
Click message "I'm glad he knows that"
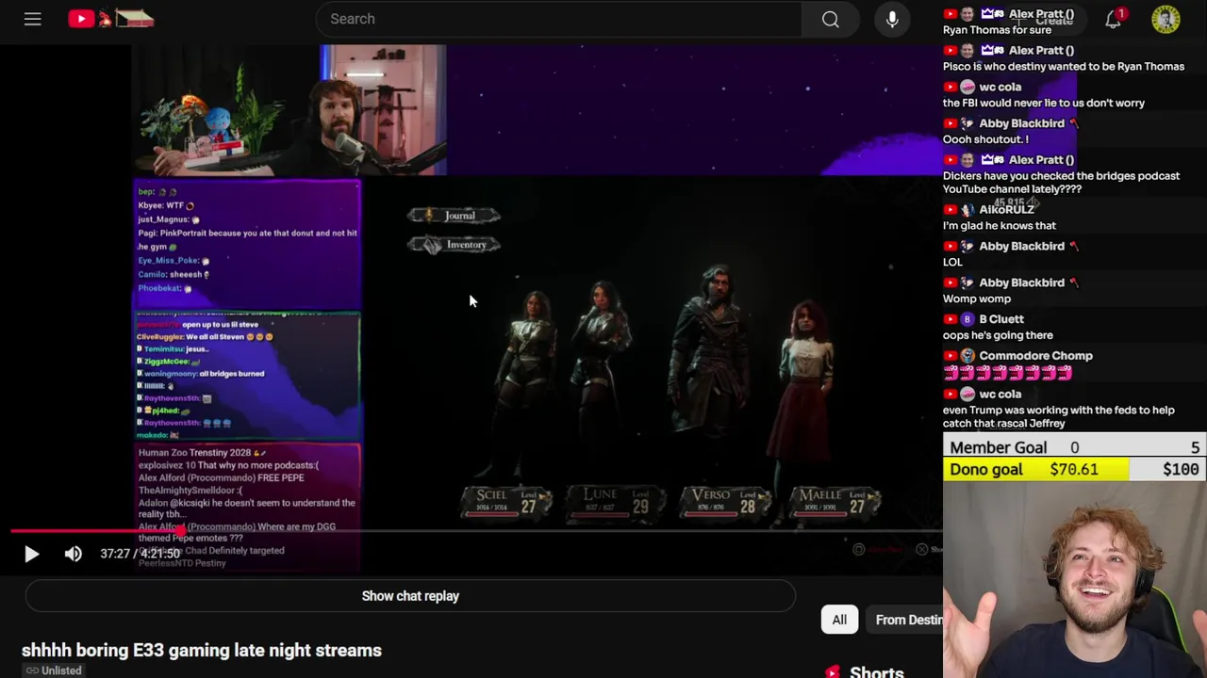pyautogui.click(x=1000, y=226)
